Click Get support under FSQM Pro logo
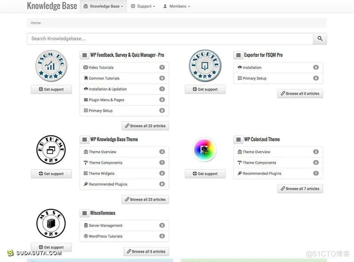This screenshot has width=354, height=262. click(51, 89)
